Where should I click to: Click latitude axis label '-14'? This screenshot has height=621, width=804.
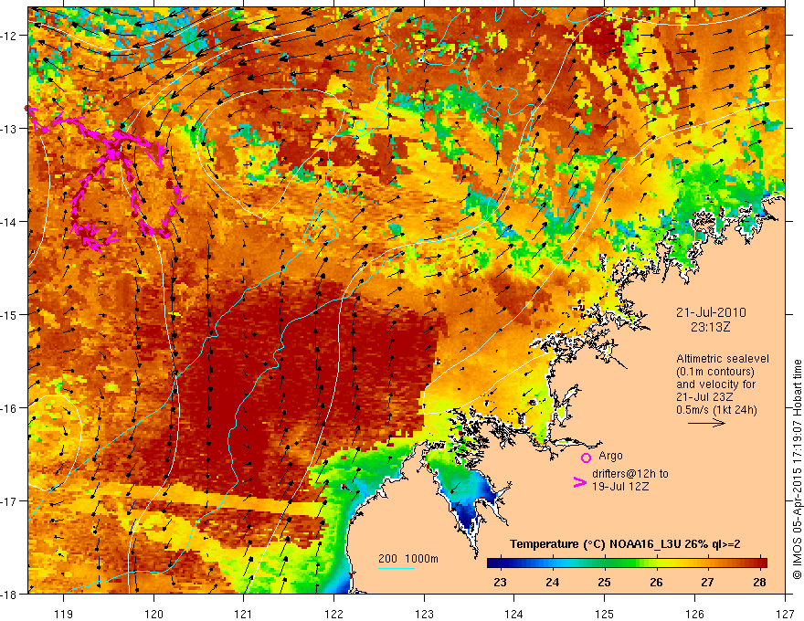[x=10, y=222]
